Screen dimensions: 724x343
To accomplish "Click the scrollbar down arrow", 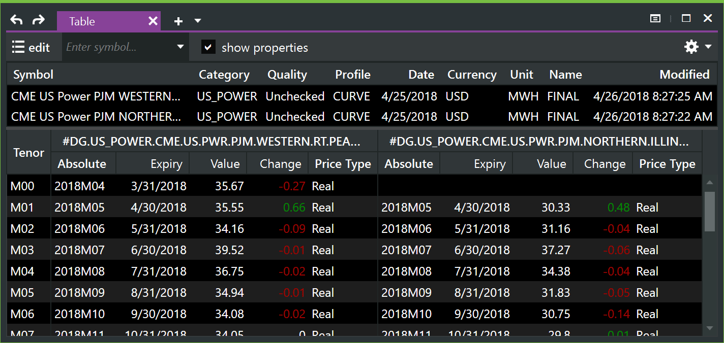I will click(x=710, y=328).
